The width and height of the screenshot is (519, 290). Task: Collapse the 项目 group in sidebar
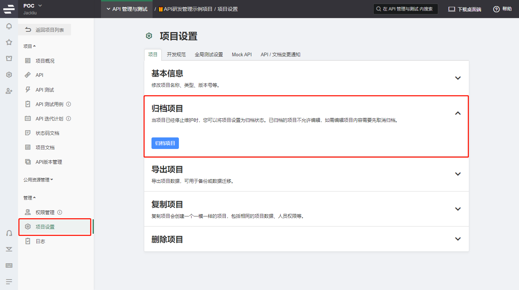coord(30,46)
